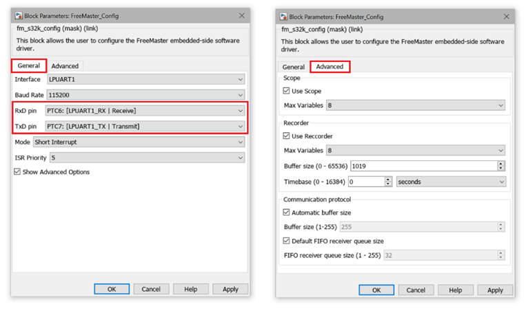
Task: Open the Mode dropdown showing Short Interrupt
Action: pyautogui.click(x=139, y=142)
